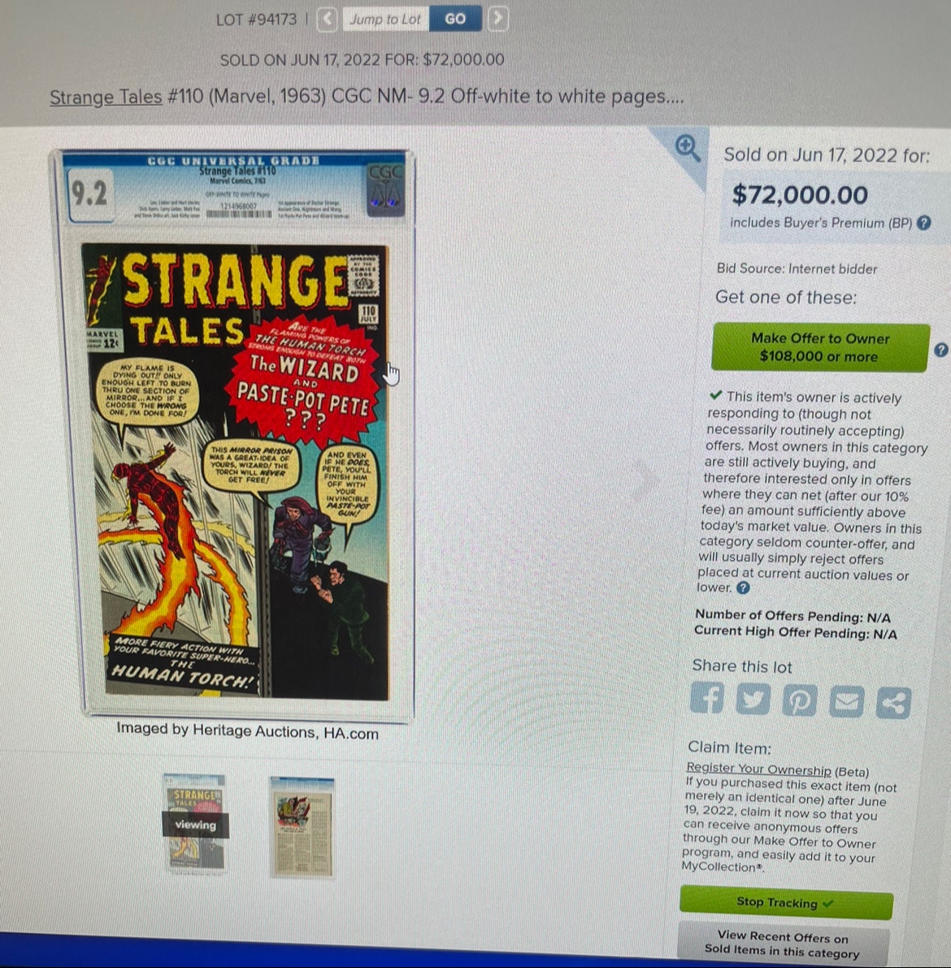The height and width of the screenshot is (968, 951).
Task: Click the magnifier zoom-in icon
Action: point(686,147)
